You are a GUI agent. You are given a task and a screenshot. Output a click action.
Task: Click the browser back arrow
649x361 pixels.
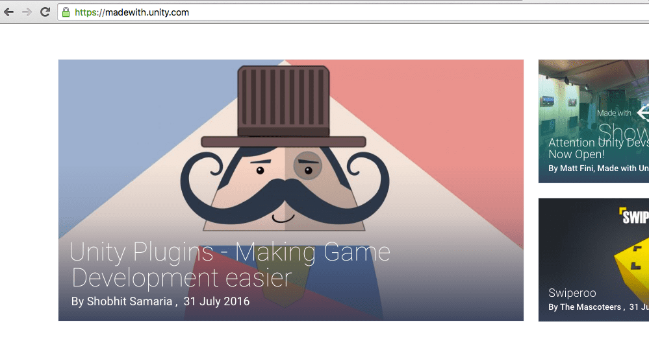[9, 12]
